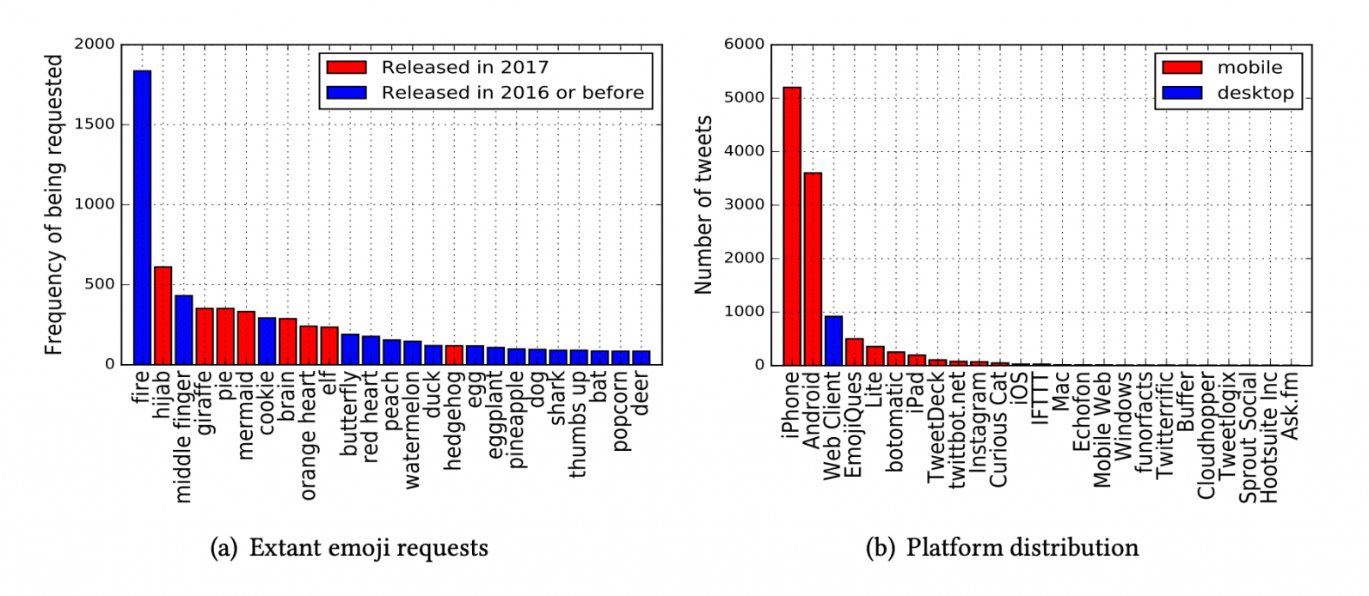Click the 'Platform distribution' caption

click(1002, 548)
